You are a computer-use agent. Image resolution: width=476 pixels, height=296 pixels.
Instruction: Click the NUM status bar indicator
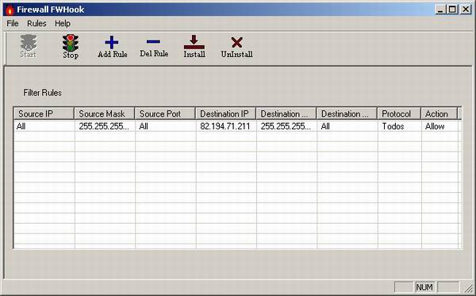click(424, 287)
